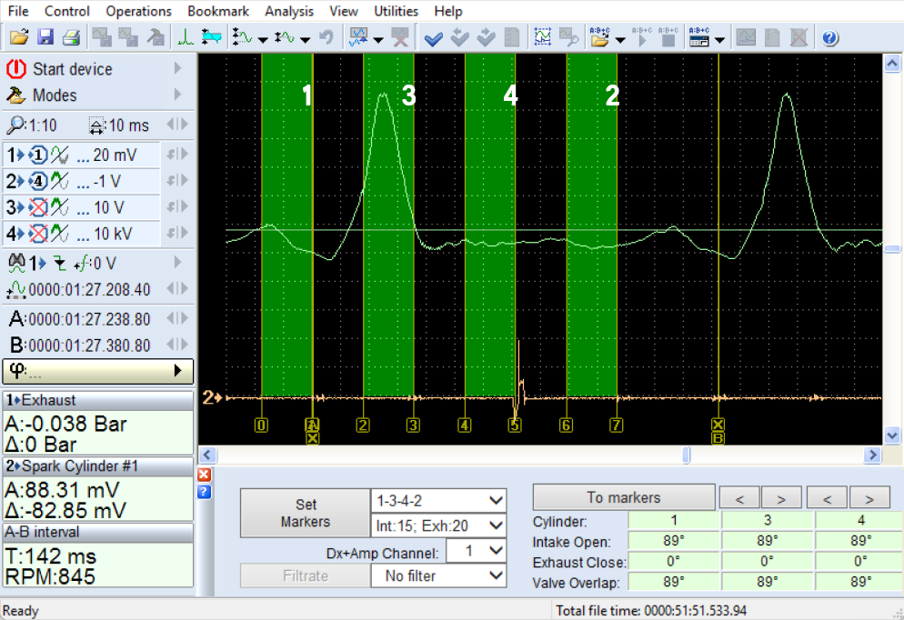Toggle channel 2 filter waveform icon

coord(59,182)
